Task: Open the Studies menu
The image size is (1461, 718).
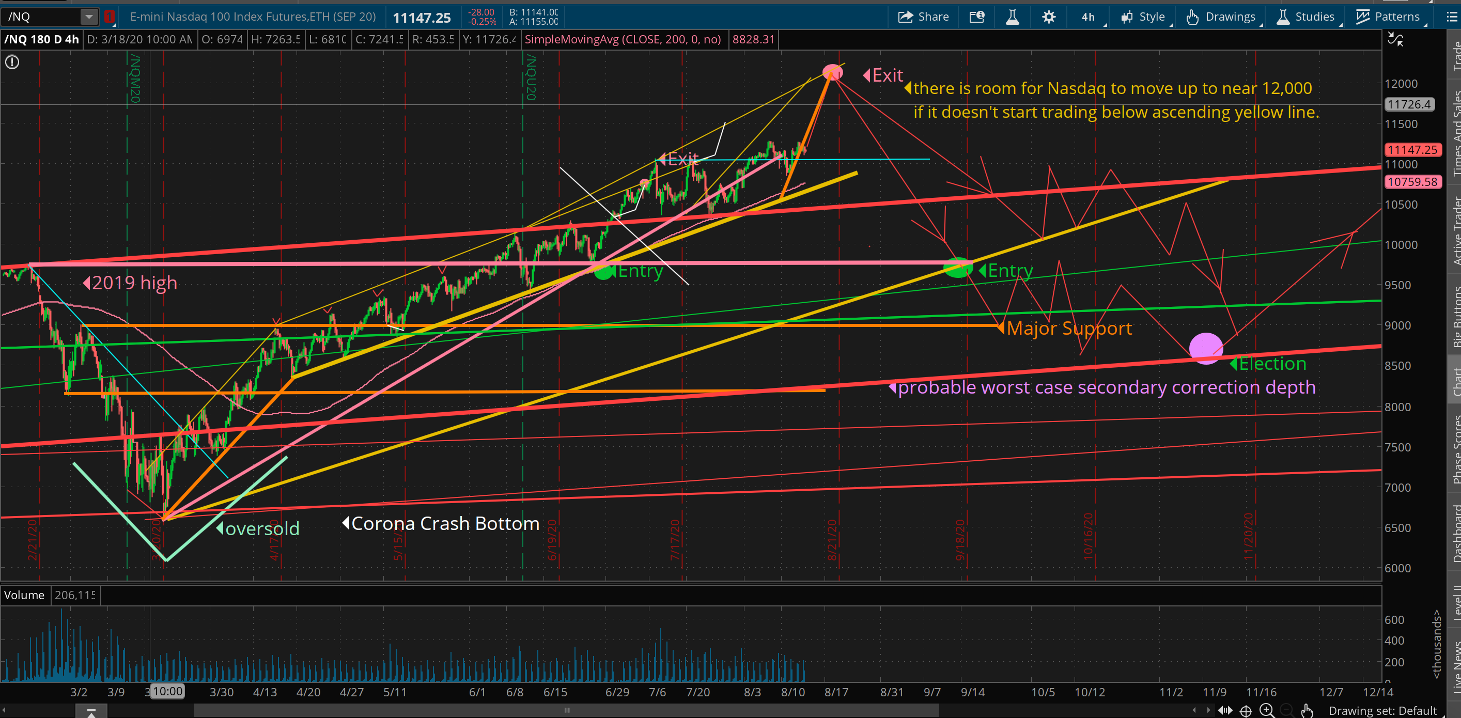Action: (x=1306, y=17)
